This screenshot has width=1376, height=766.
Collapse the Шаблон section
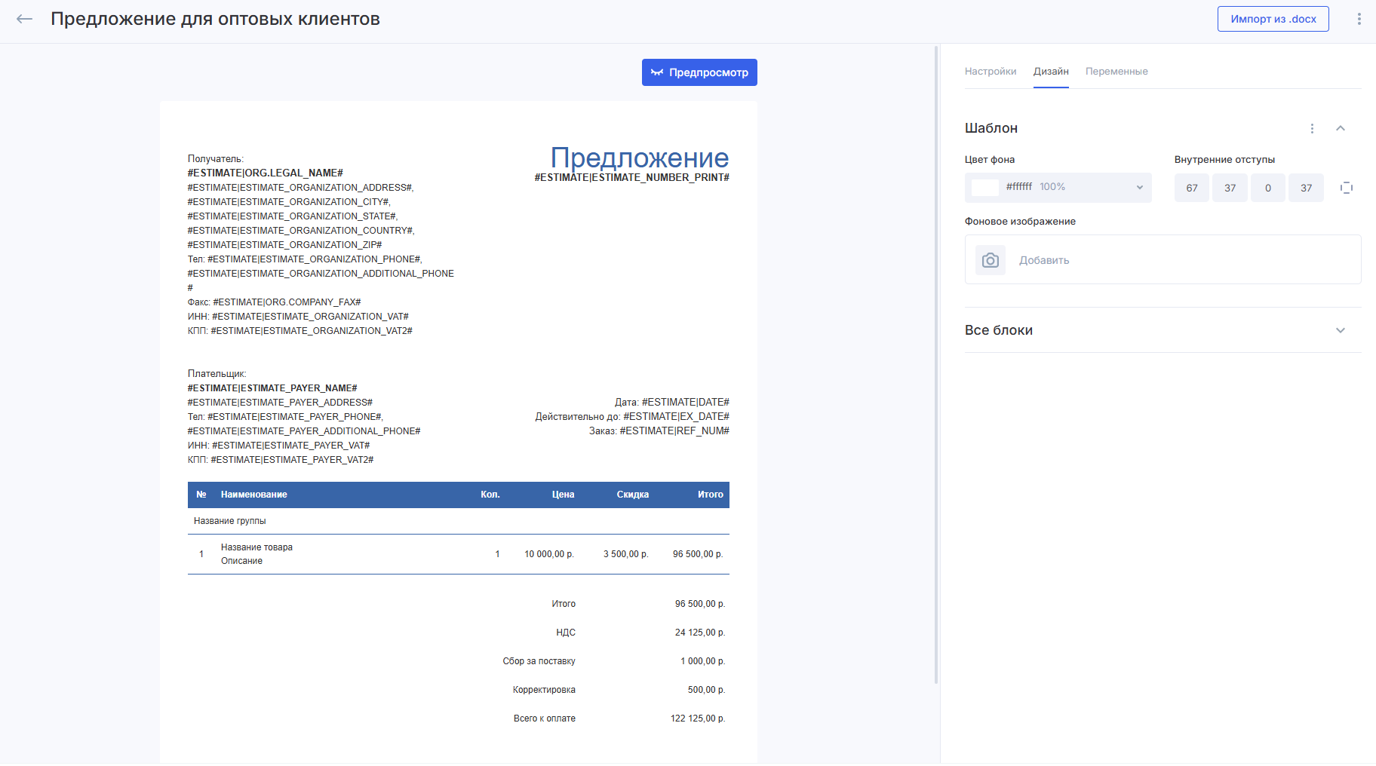point(1341,129)
